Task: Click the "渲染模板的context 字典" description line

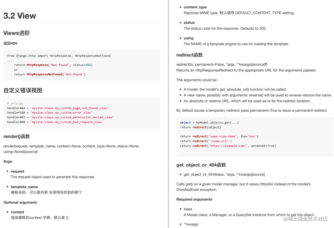Action: coord(40,217)
